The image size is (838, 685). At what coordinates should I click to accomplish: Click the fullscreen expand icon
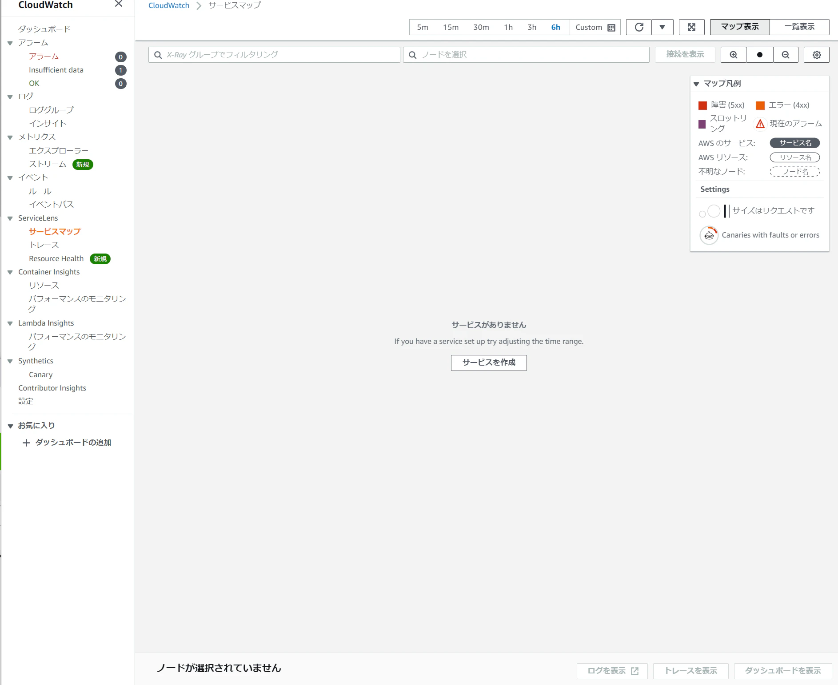pos(691,27)
